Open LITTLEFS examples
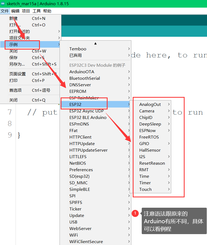Image resolution: width=207 pixels, height=245 pixels. tap(95, 157)
